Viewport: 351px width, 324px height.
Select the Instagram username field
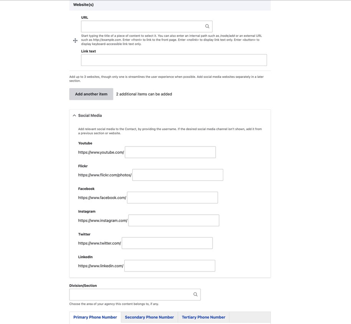click(173, 220)
